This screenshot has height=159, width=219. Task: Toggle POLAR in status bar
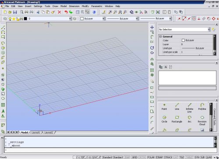pyautogui.click(x=151, y=157)
